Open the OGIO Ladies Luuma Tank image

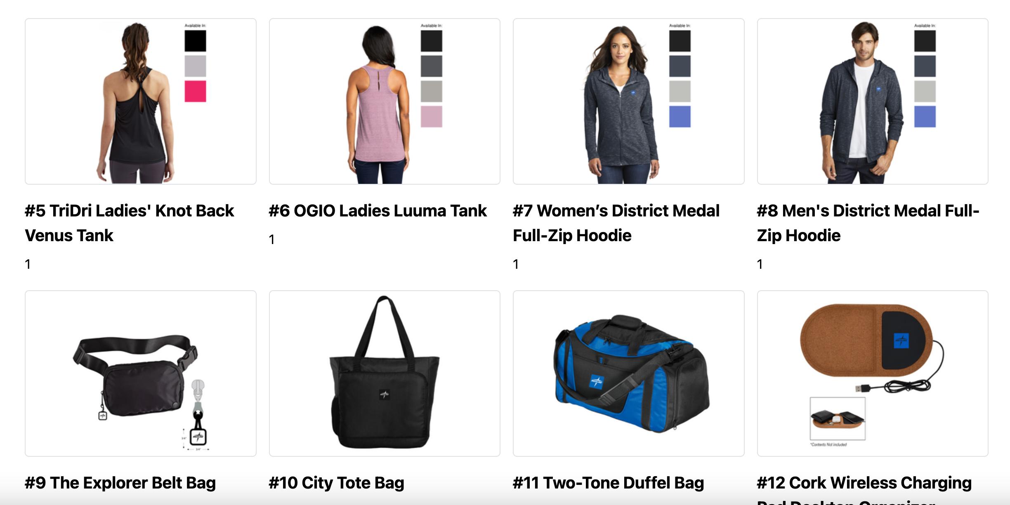coord(385,101)
